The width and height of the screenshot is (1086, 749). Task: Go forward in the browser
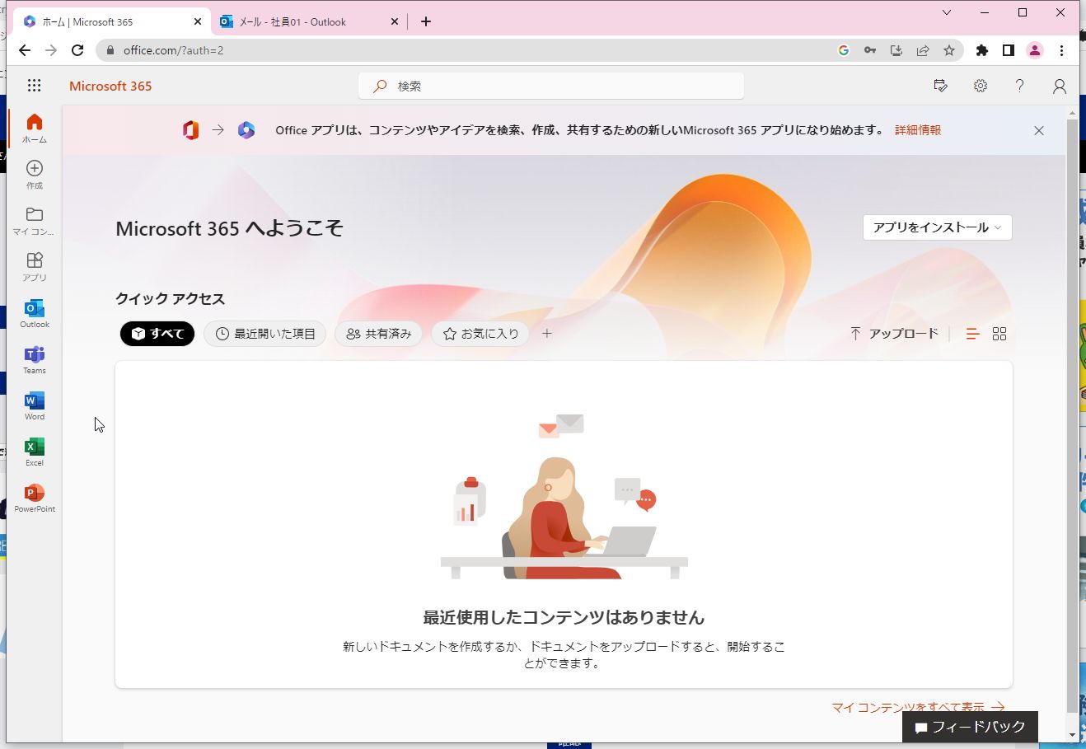coord(51,50)
